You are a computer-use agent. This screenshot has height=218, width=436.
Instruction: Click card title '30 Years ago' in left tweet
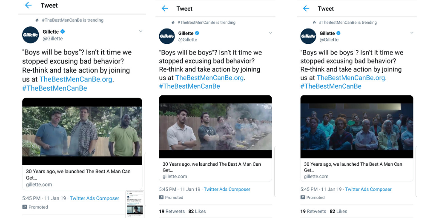[78, 174]
